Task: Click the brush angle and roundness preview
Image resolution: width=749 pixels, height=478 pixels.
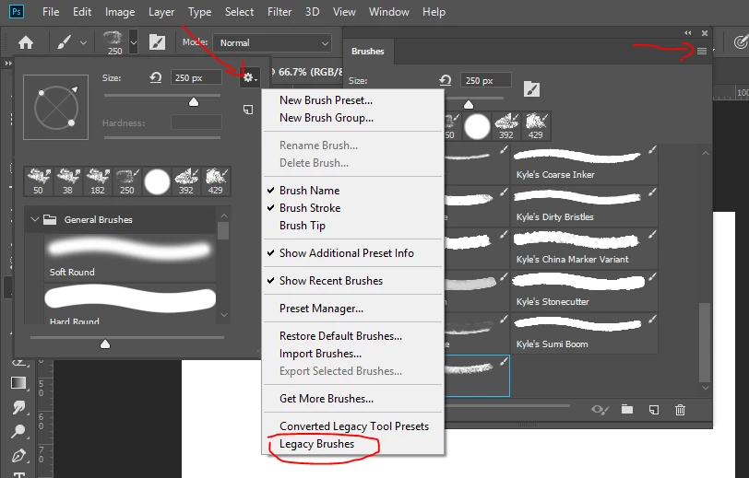Action: (56, 108)
